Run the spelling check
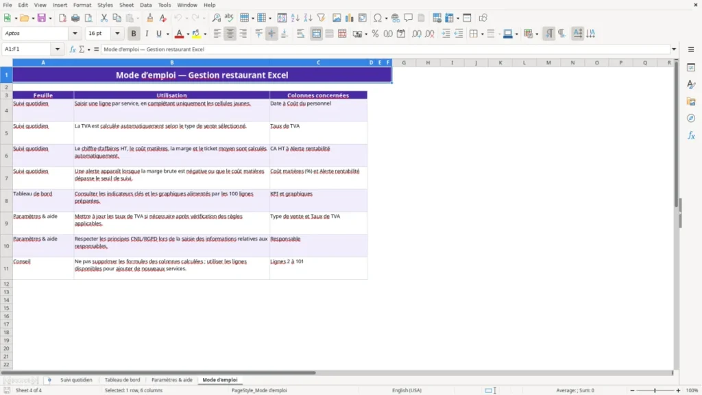This screenshot has height=395, width=702. point(229,18)
